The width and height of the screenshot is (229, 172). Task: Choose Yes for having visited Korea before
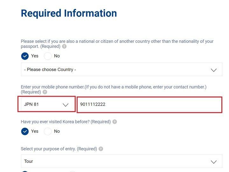pos(25,131)
